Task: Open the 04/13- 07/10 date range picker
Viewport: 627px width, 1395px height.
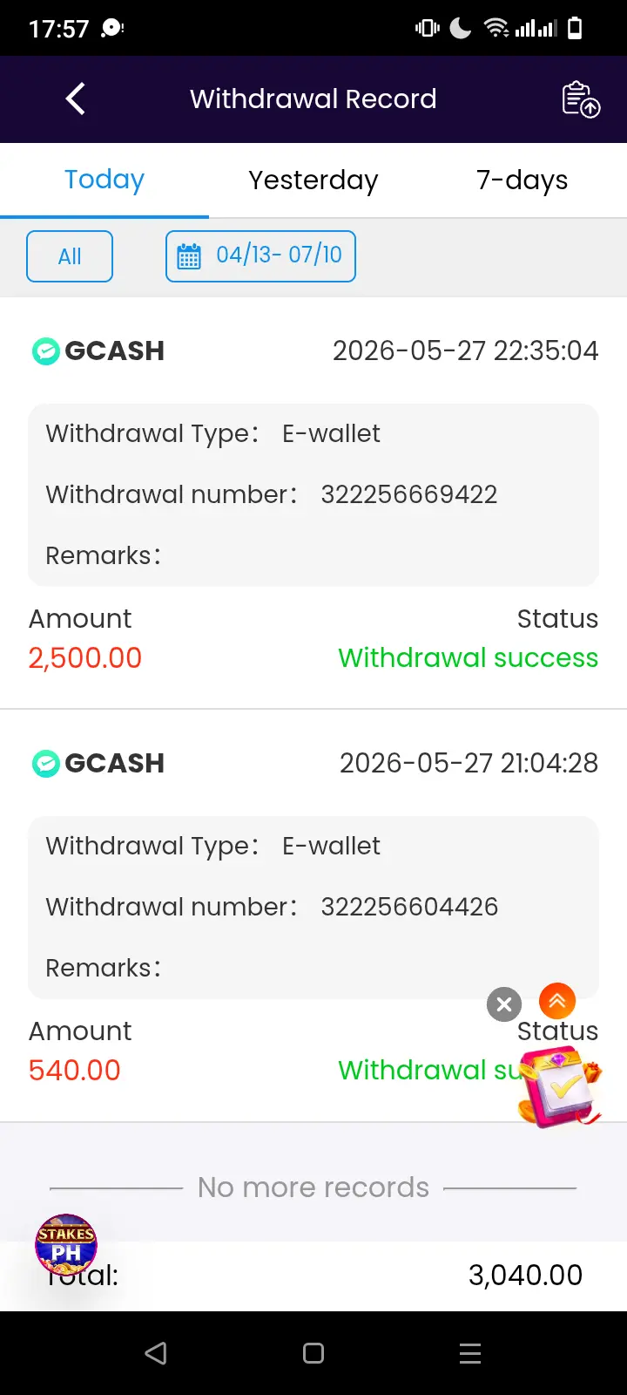Action: point(260,256)
